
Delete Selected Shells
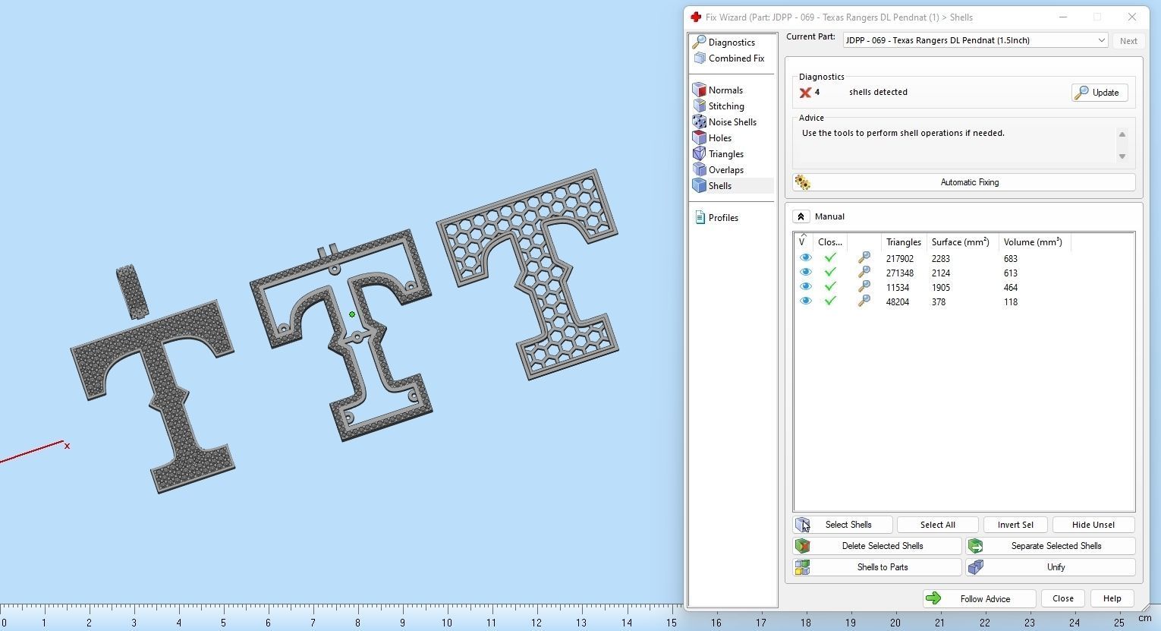[877, 546]
